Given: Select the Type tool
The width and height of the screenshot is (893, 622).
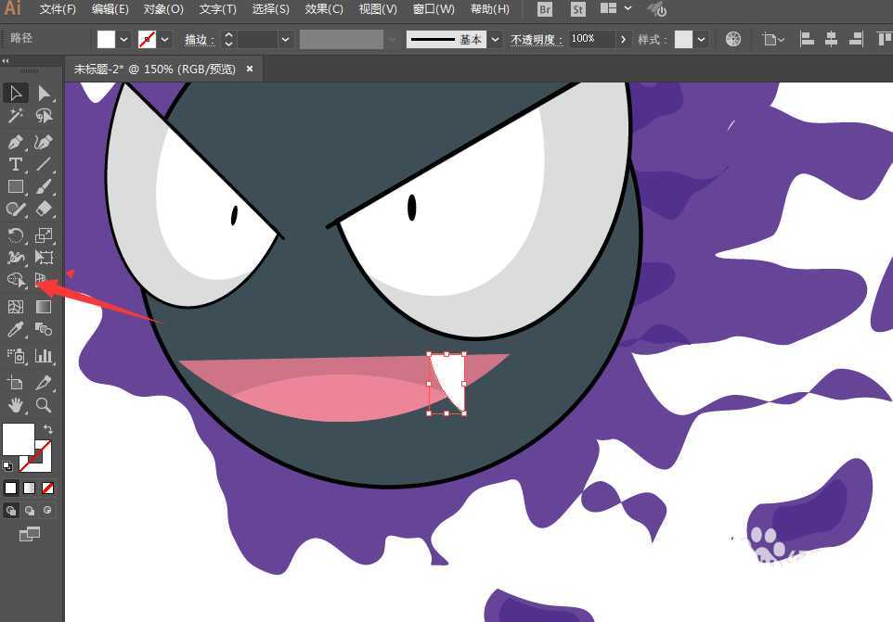Looking at the screenshot, I should [16, 164].
